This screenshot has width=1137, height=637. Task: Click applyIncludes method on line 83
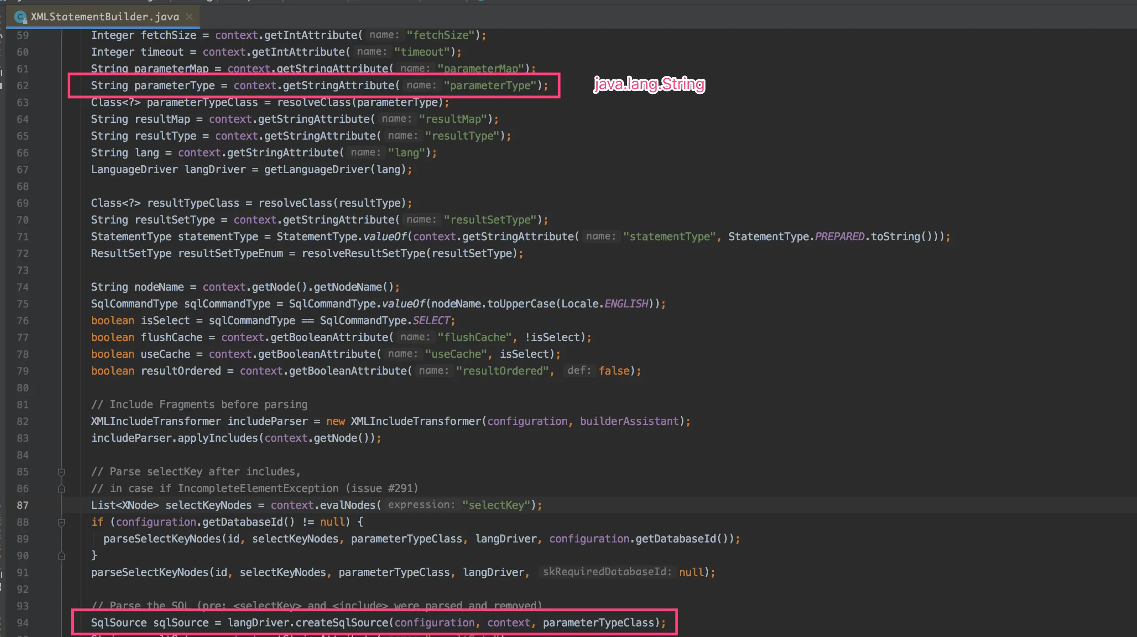[217, 438]
